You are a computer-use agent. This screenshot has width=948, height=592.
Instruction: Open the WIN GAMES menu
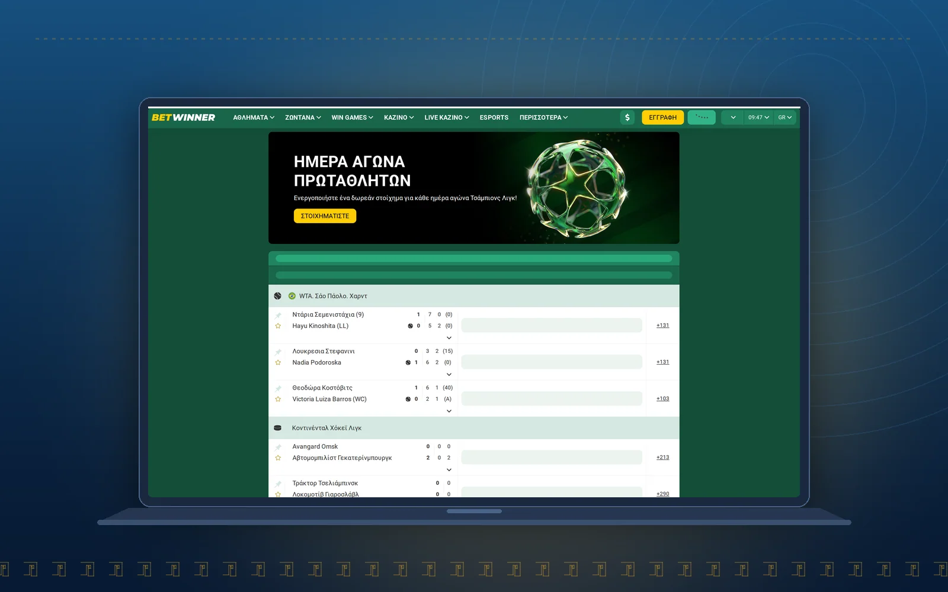pyautogui.click(x=352, y=118)
